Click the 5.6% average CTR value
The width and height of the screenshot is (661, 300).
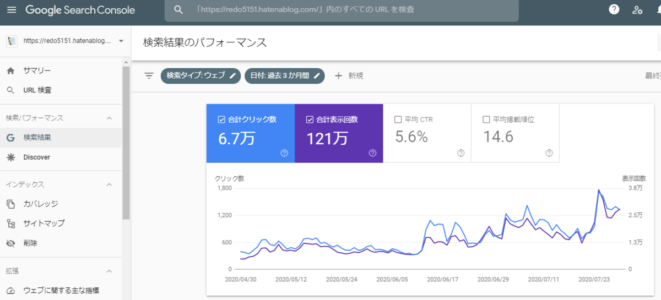point(411,137)
